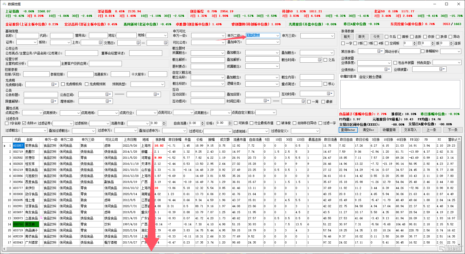The image size is (465, 254).
Task: Check the 涨幅前50 checkbox
Action: (x=423, y=51)
